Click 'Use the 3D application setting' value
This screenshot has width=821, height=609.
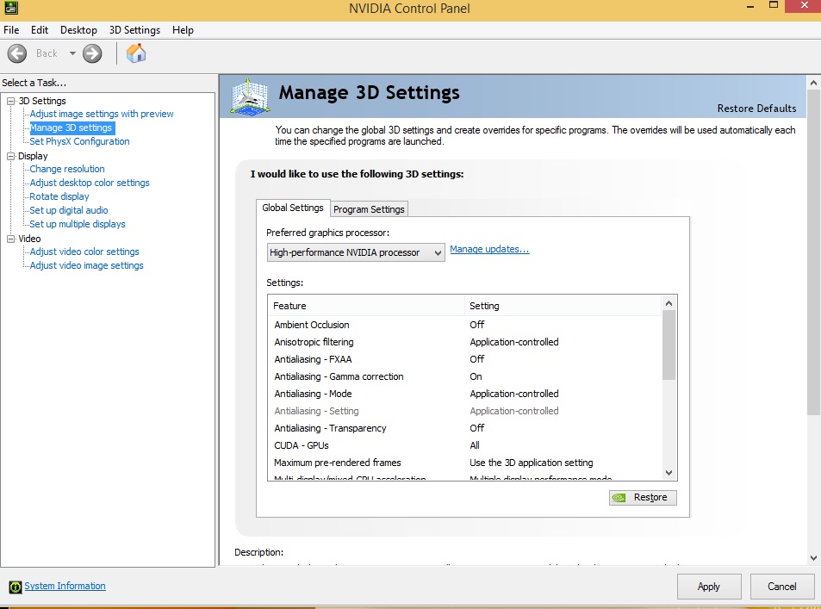tap(532, 463)
